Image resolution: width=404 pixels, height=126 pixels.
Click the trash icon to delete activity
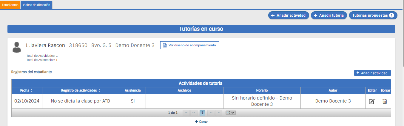tap(385, 101)
